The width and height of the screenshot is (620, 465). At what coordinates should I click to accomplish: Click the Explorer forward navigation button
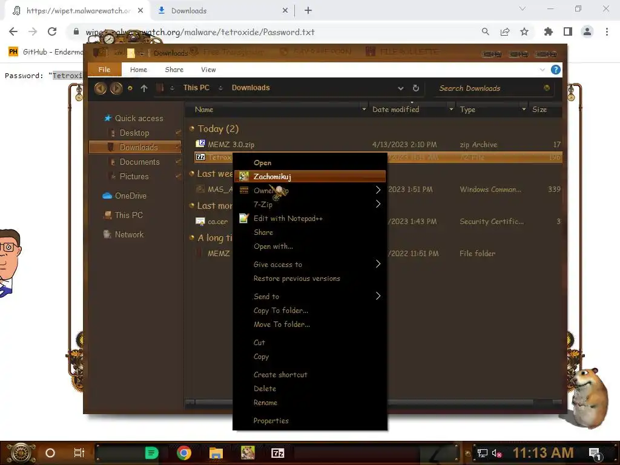click(x=116, y=88)
